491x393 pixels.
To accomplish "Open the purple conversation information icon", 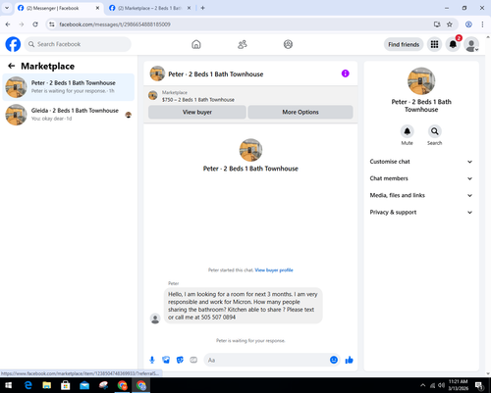I will (x=346, y=74).
